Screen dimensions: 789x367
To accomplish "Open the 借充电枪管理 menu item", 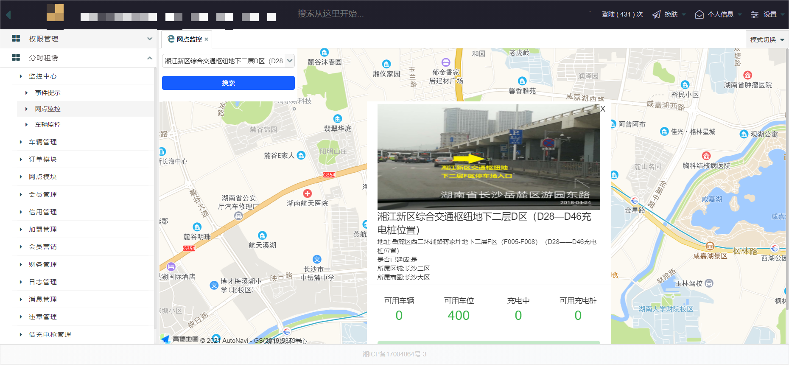I will click(50, 334).
